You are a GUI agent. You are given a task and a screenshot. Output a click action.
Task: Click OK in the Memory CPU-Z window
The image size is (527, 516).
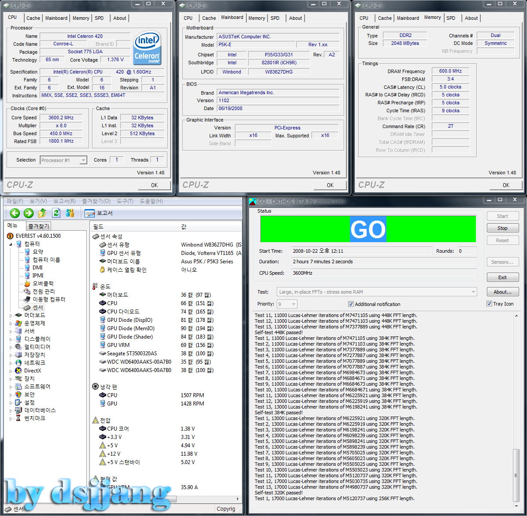point(506,185)
